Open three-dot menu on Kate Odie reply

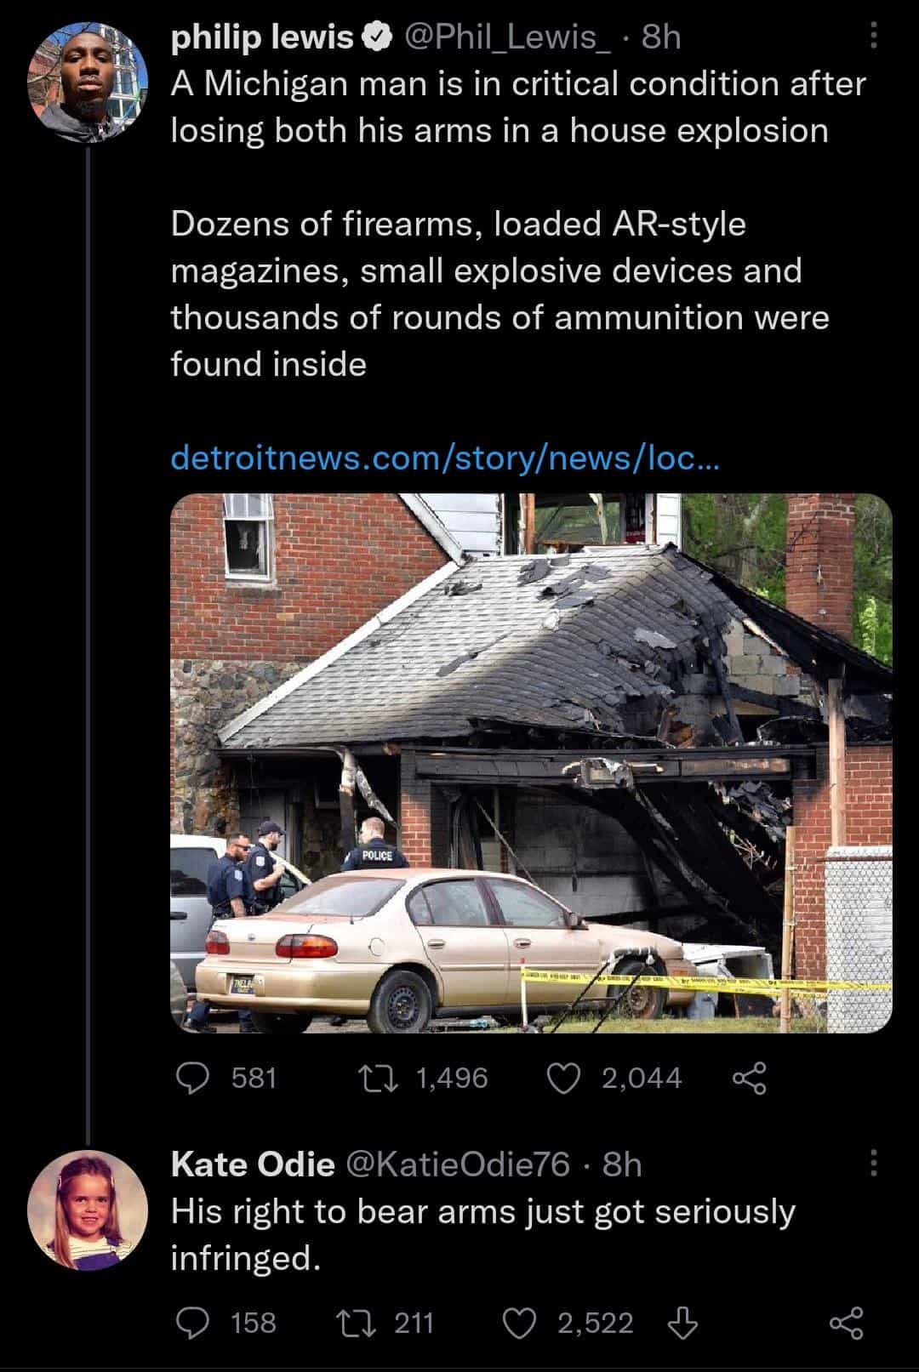click(873, 1162)
